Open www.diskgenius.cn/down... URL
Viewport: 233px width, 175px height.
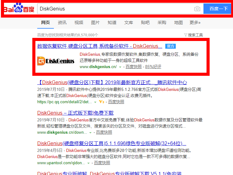click(62, 132)
